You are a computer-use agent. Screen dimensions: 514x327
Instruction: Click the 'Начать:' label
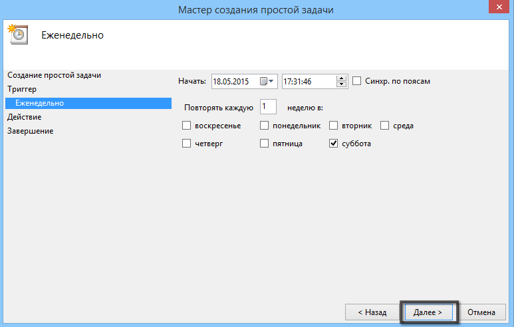click(x=192, y=81)
